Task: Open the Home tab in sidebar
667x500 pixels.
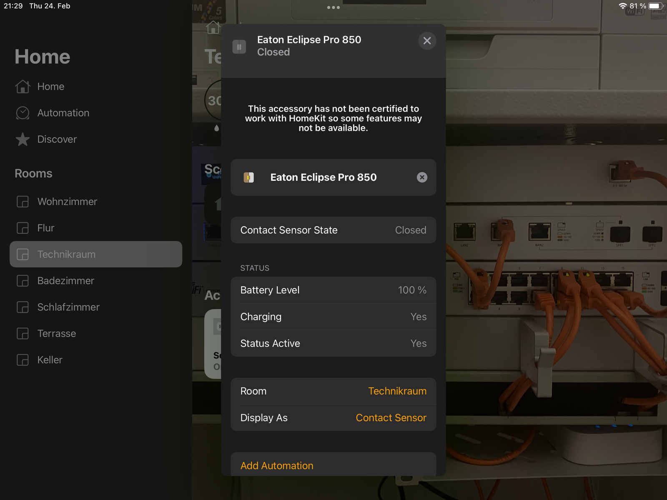Action: click(50, 87)
